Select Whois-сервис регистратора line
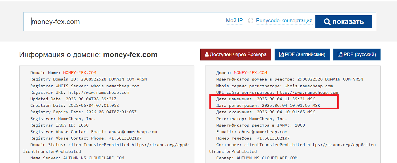Viewport: 397px width, 163px height. (275, 86)
